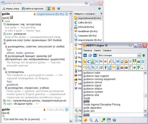Play pronunciation sound icon next to [gaid]
The width and height of the screenshot is (148, 124).
(11, 18)
